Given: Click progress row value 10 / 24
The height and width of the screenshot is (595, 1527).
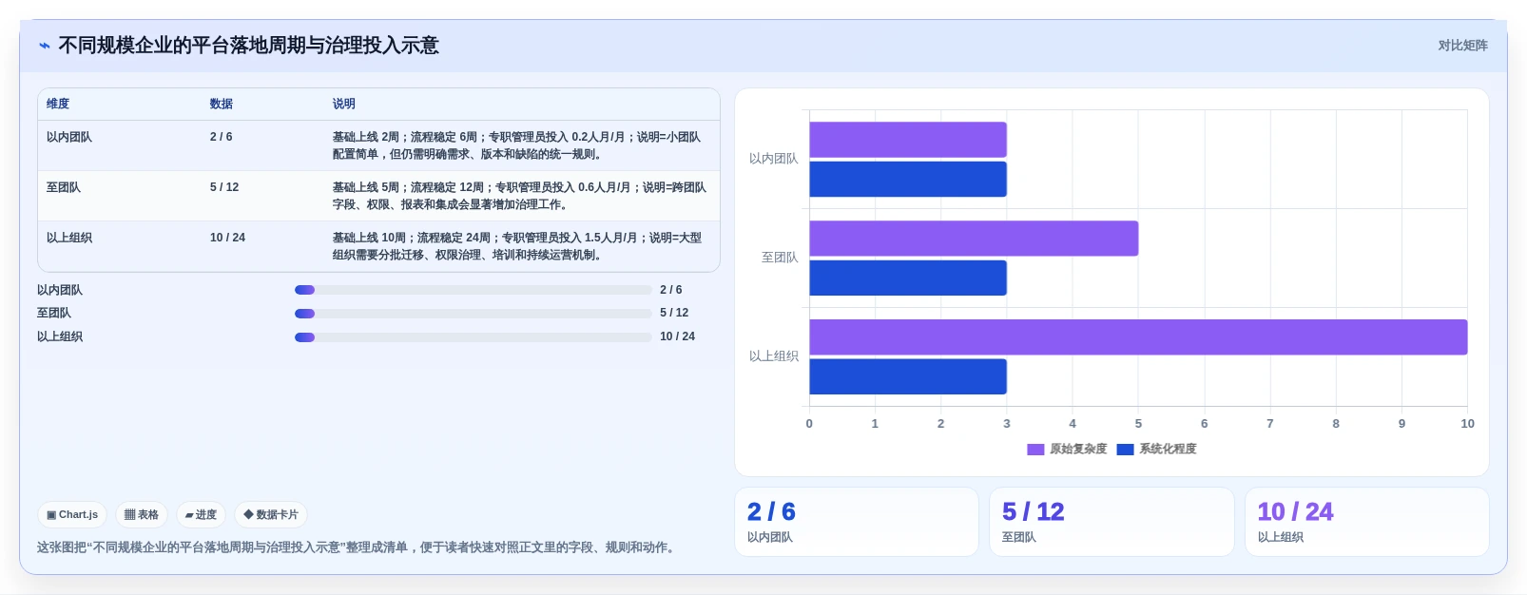Looking at the screenshot, I should tap(677, 336).
